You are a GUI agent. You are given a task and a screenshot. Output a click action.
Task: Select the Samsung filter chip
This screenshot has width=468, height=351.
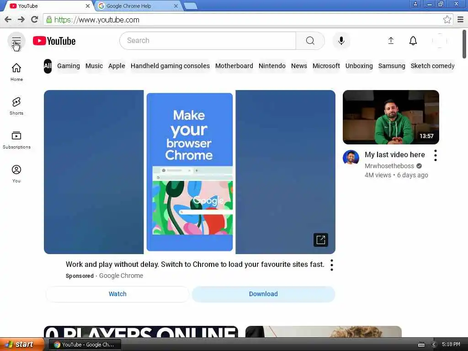pyautogui.click(x=392, y=66)
